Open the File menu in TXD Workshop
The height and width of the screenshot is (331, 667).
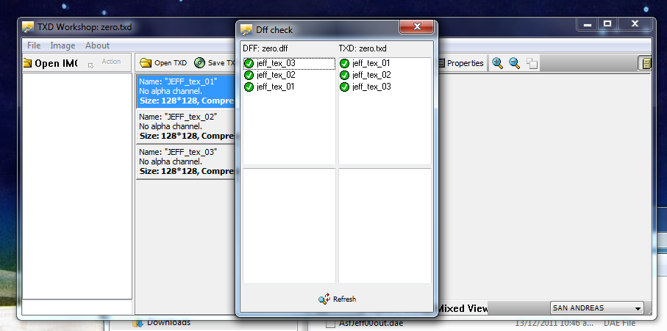(34, 46)
